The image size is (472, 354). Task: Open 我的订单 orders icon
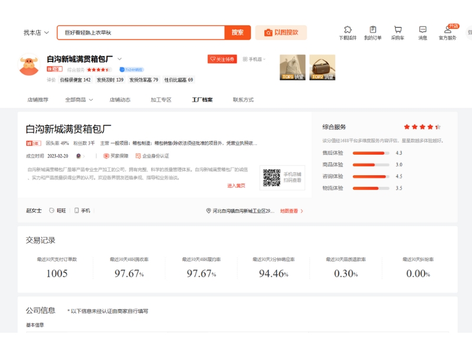pos(372,29)
